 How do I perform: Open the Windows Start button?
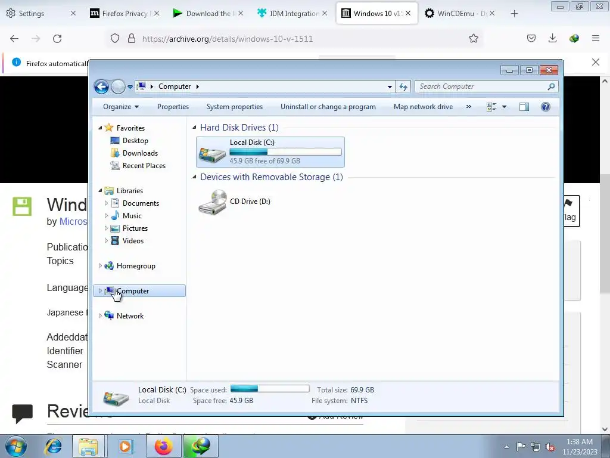(15, 446)
